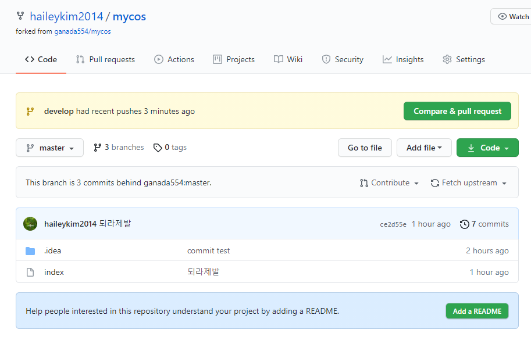The width and height of the screenshot is (531, 351).
Task: Click the book icon of the Wiki tab
Action: click(279, 59)
